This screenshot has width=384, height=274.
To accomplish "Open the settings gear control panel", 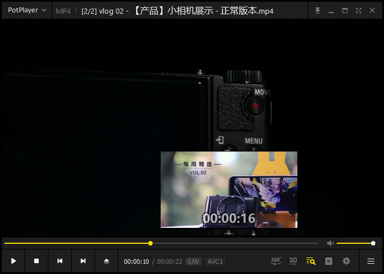I will (346, 261).
